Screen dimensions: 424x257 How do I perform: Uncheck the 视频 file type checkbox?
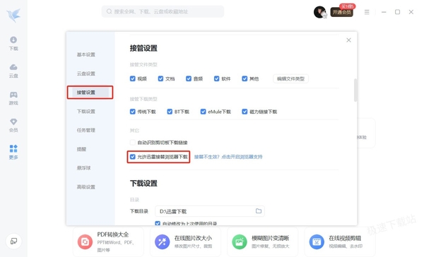pos(133,78)
